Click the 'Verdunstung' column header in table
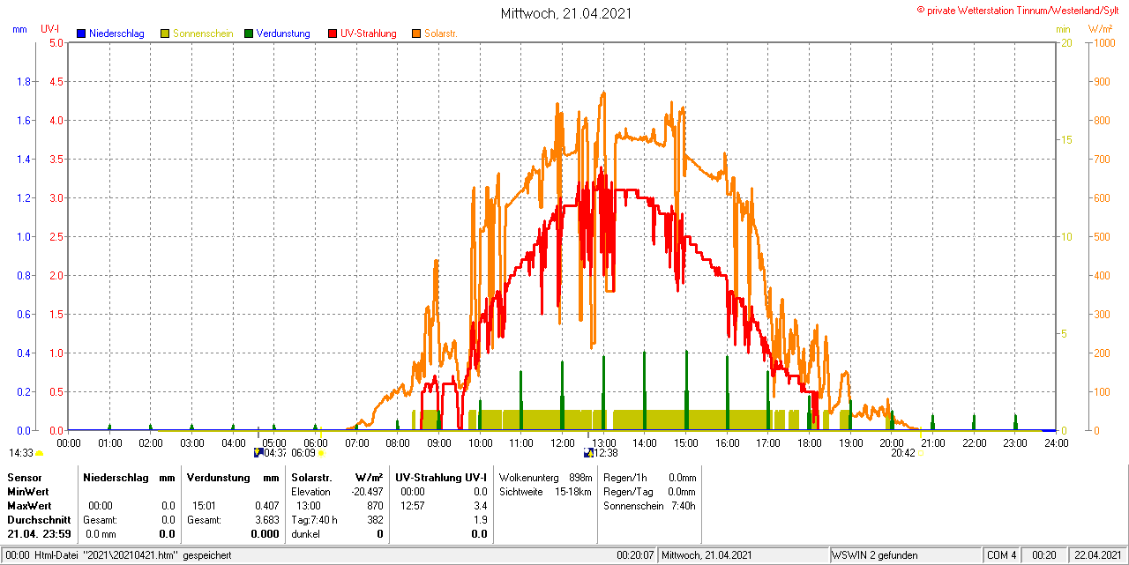This screenshot has height=565, width=1129. 218,477
